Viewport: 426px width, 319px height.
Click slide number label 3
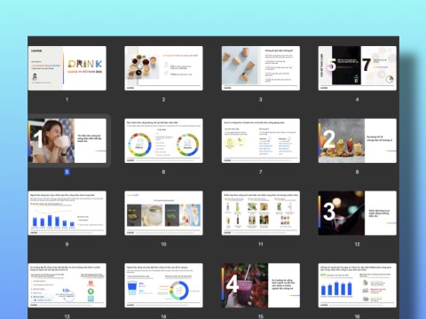pyautogui.click(x=261, y=99)
